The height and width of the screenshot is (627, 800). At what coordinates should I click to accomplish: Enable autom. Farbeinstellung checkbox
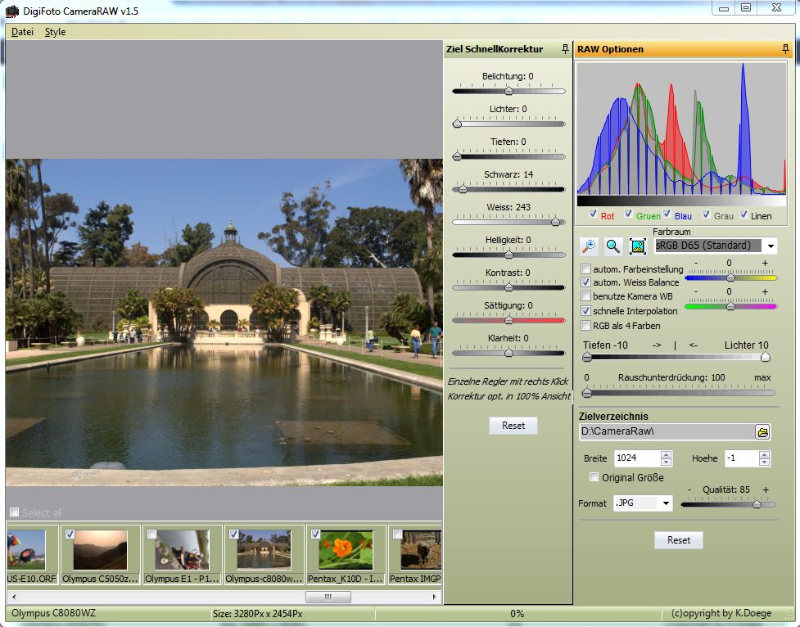tap(586, 269)
